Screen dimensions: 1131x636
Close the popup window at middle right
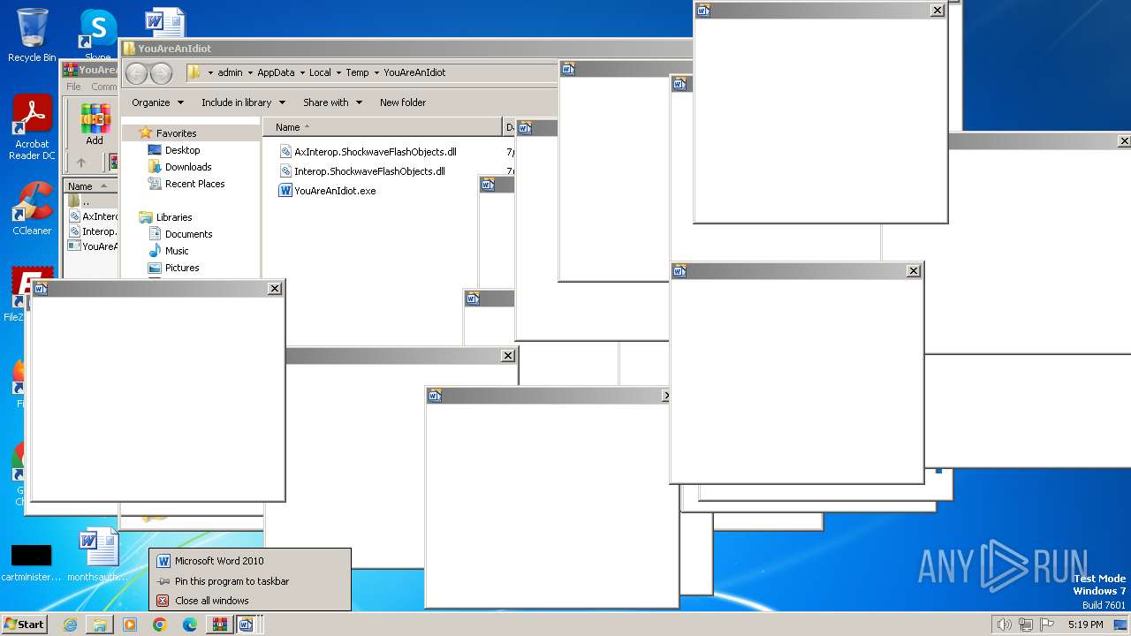click(914, 271)
